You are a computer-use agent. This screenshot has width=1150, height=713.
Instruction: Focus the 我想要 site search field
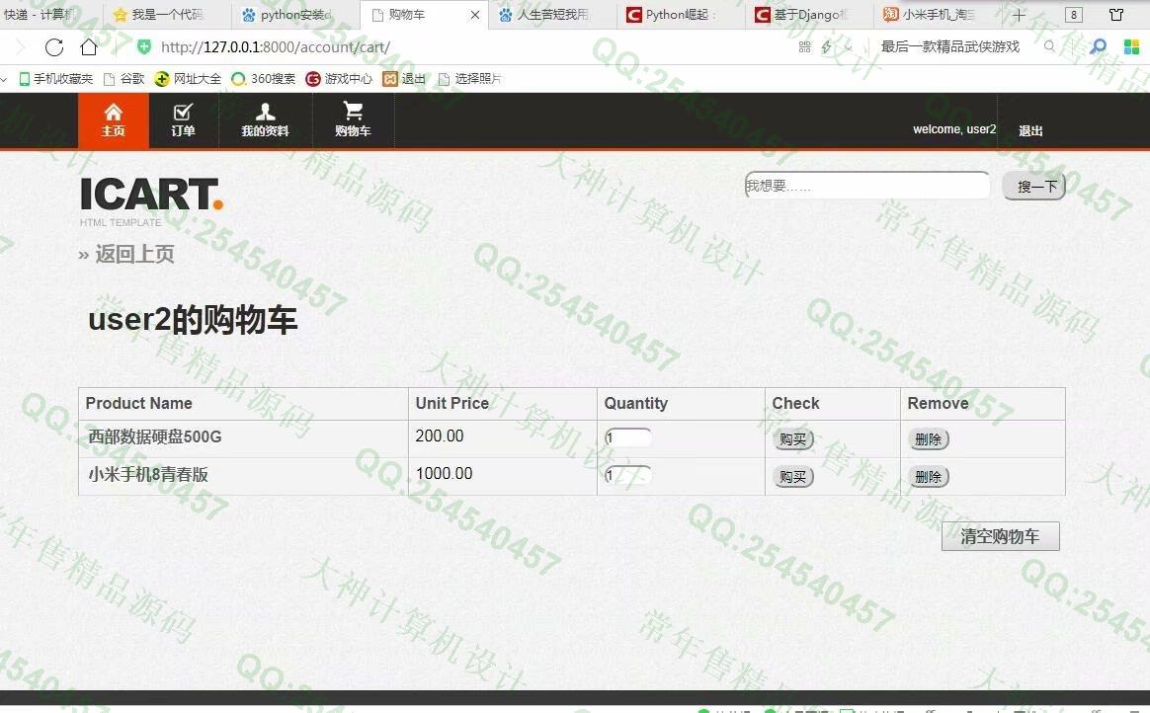(866, 186)
